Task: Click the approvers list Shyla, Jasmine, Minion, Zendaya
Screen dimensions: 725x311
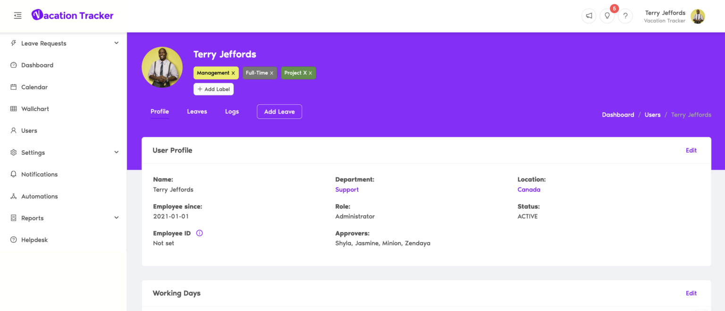Action: coord(383,244)
